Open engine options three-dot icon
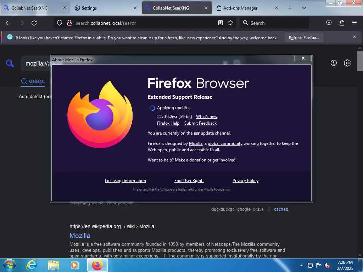The height and width of the screenshot is (272, 363). coord(269,209)
